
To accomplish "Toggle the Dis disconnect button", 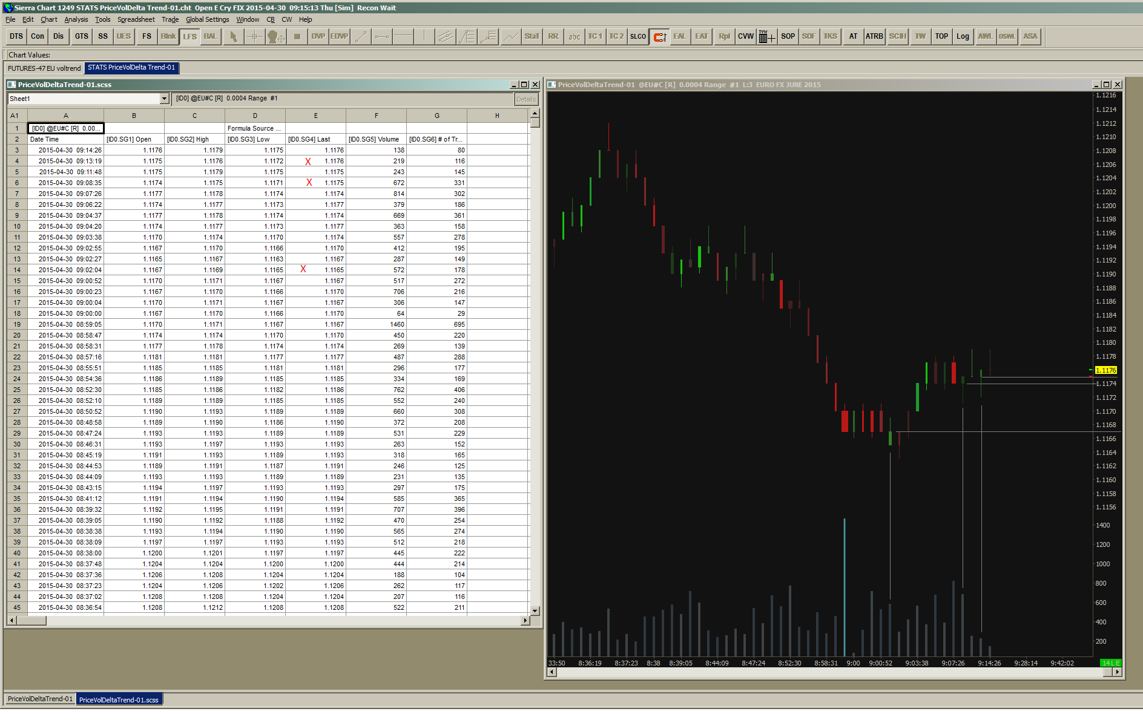I will pos(58,36).
